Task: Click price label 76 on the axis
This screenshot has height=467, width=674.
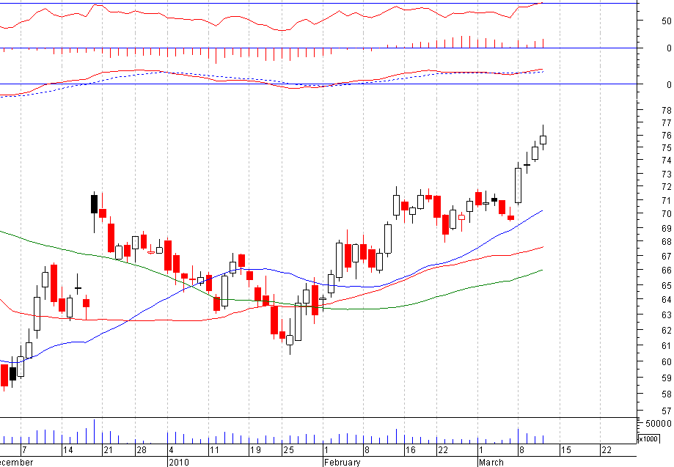Action: (x=666, y=136)
